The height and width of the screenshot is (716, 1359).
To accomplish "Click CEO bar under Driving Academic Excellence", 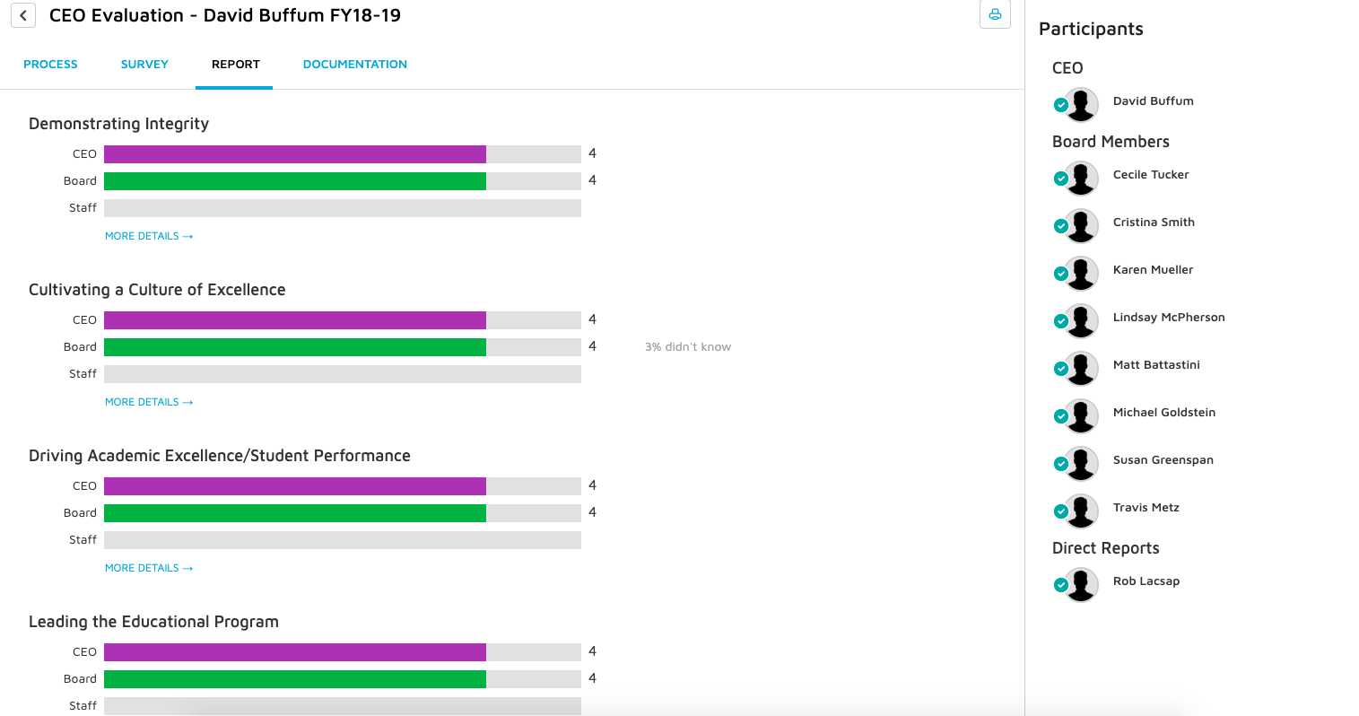I will pos(343,486).
